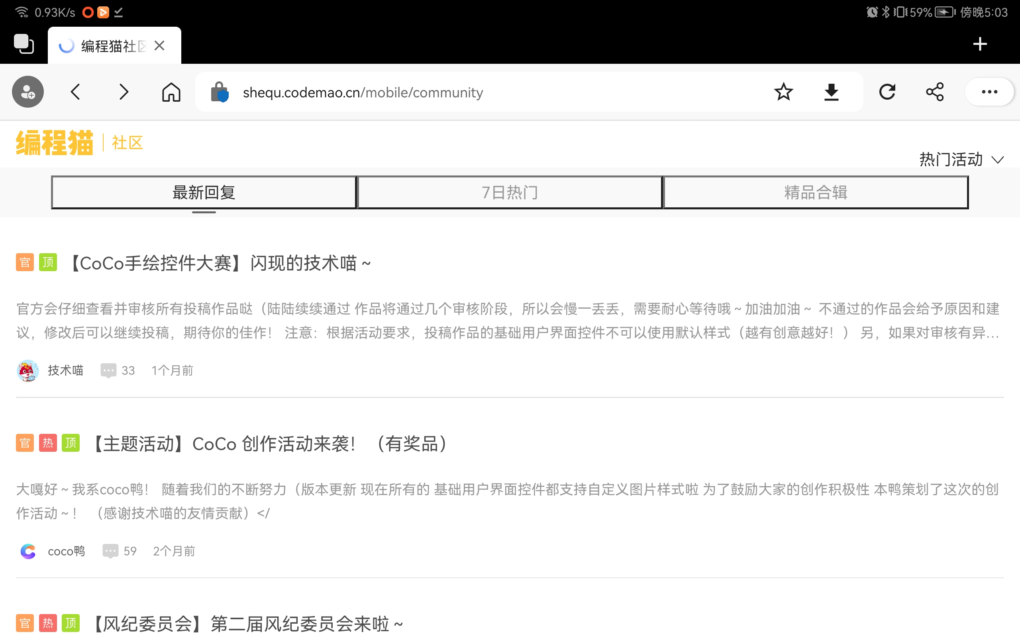Bookmark this page with star icon
1020x638 pixels.
[784, 92]
